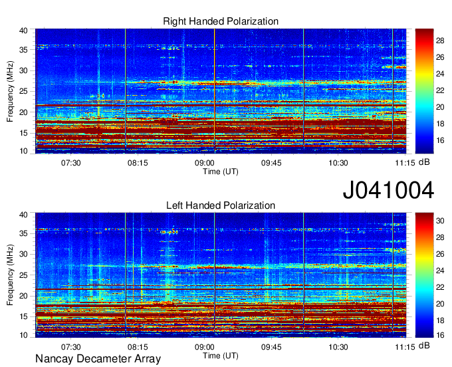This screenshot has width=452, height=367.
Task: Click the "dB" unit below Right Handed color bar
Action: click(424, 162)
